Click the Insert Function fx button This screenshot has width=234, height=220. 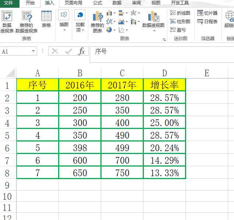point(81,52)
